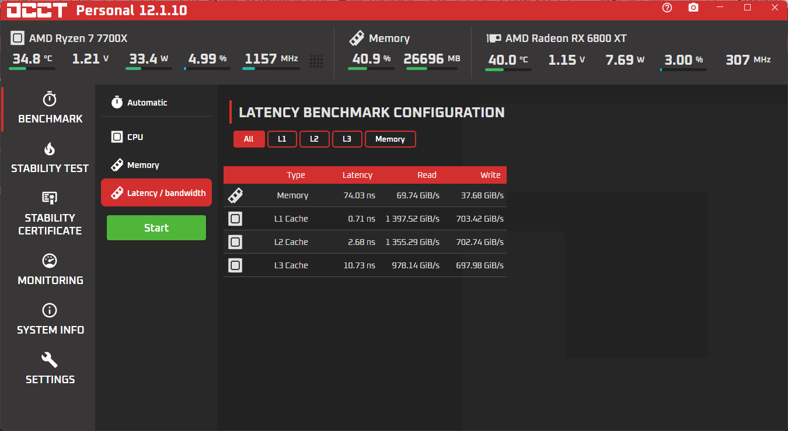Toggle the Memory latency filter
The width and height of the screenshot is (788, 431).
coord(390,139)
